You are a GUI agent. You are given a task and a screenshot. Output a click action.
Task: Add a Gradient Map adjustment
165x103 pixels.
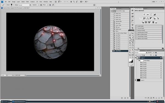pos(153,22)
